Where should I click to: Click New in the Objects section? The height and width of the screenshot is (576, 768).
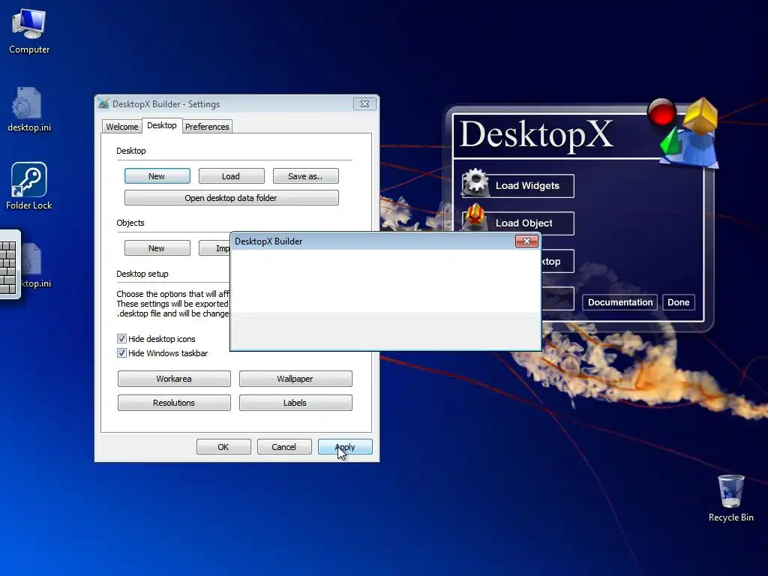pos(157,247)
